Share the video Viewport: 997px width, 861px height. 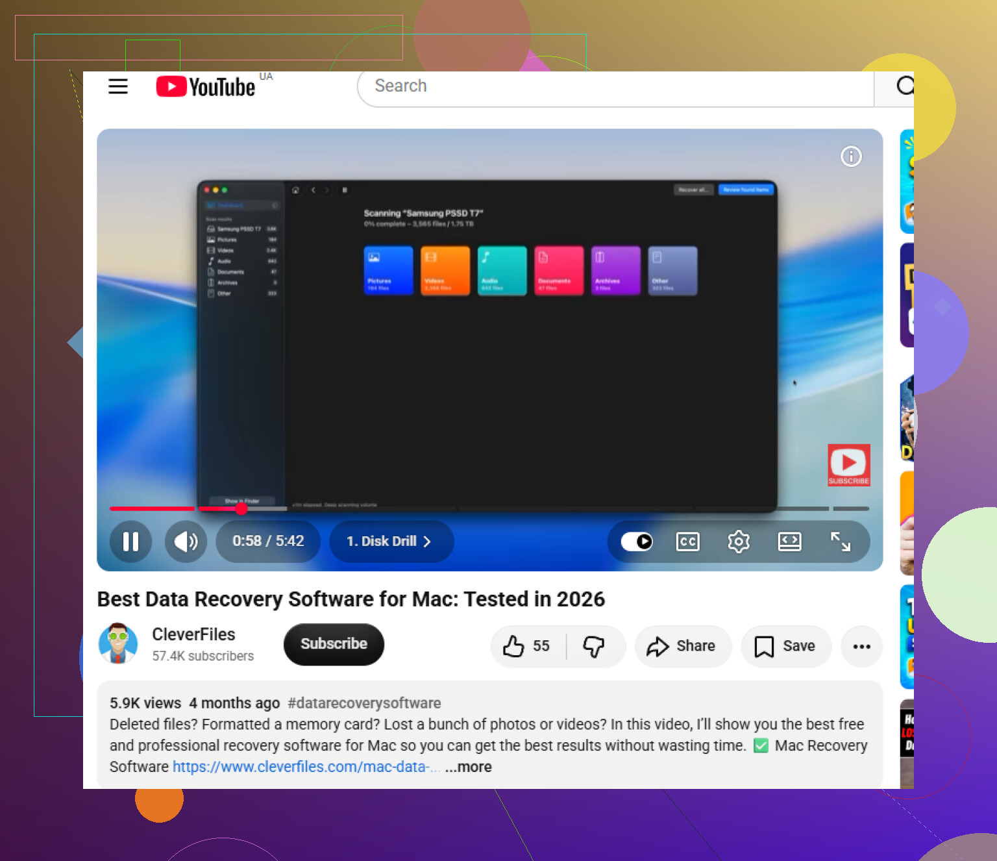683,646
